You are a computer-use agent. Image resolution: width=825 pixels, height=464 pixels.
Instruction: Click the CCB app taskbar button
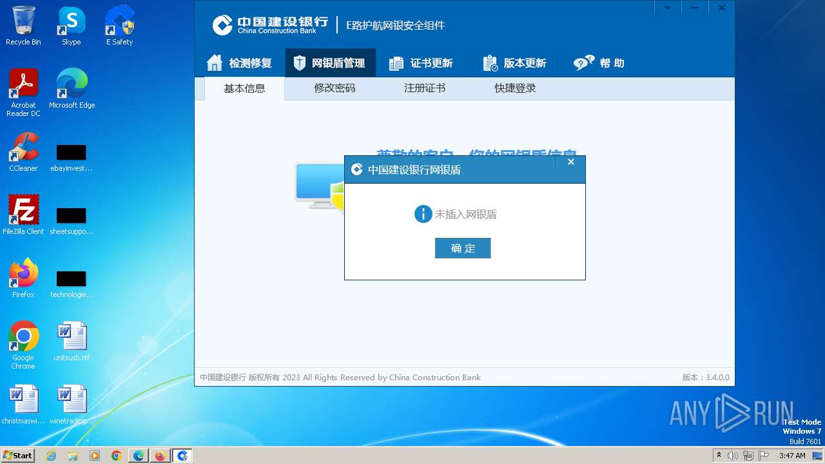tap(182, 456)
